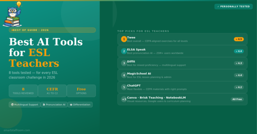Click the Canva · Brisk Teaching · NotebookLM title
The height and width of the screenshot is (134, 257).
point(156,98)
